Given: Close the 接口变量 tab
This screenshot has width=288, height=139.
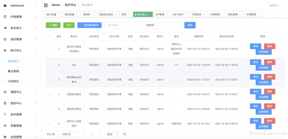Looking at the screenshot, I should 58,14.
